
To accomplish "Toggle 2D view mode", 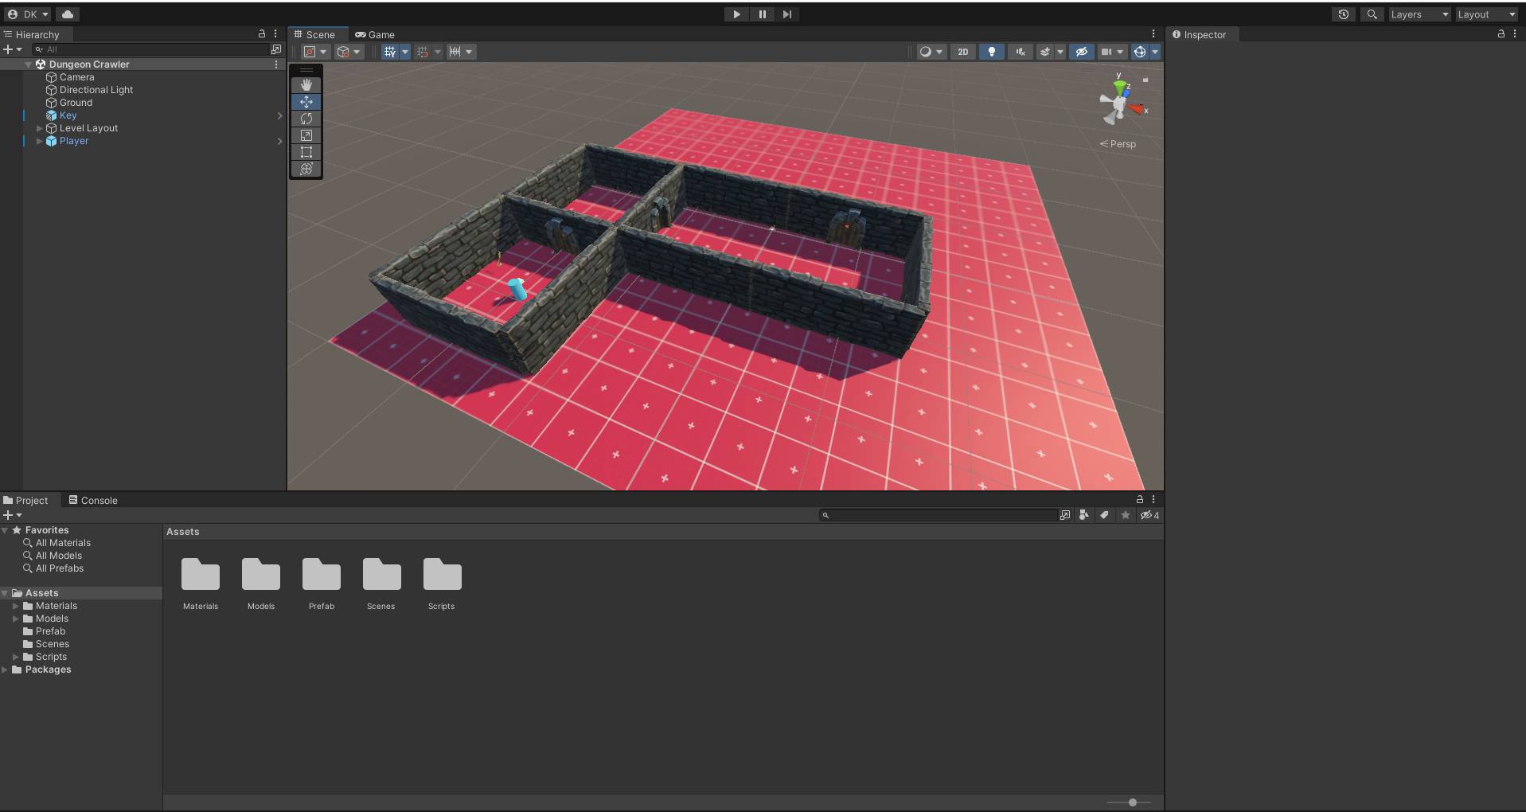I will [962, 52].
